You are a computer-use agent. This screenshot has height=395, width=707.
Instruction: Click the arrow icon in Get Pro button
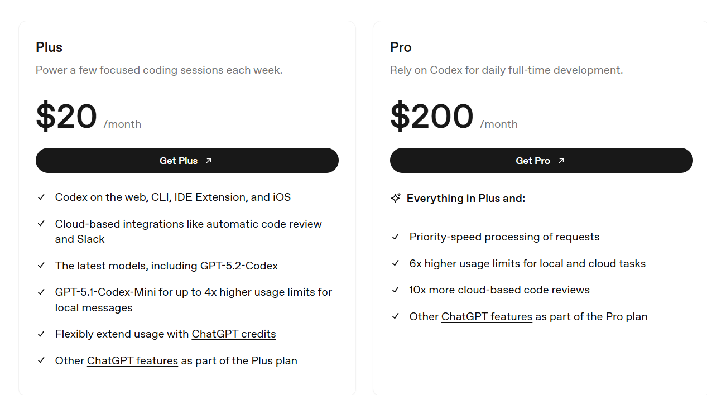click(561, 161)
